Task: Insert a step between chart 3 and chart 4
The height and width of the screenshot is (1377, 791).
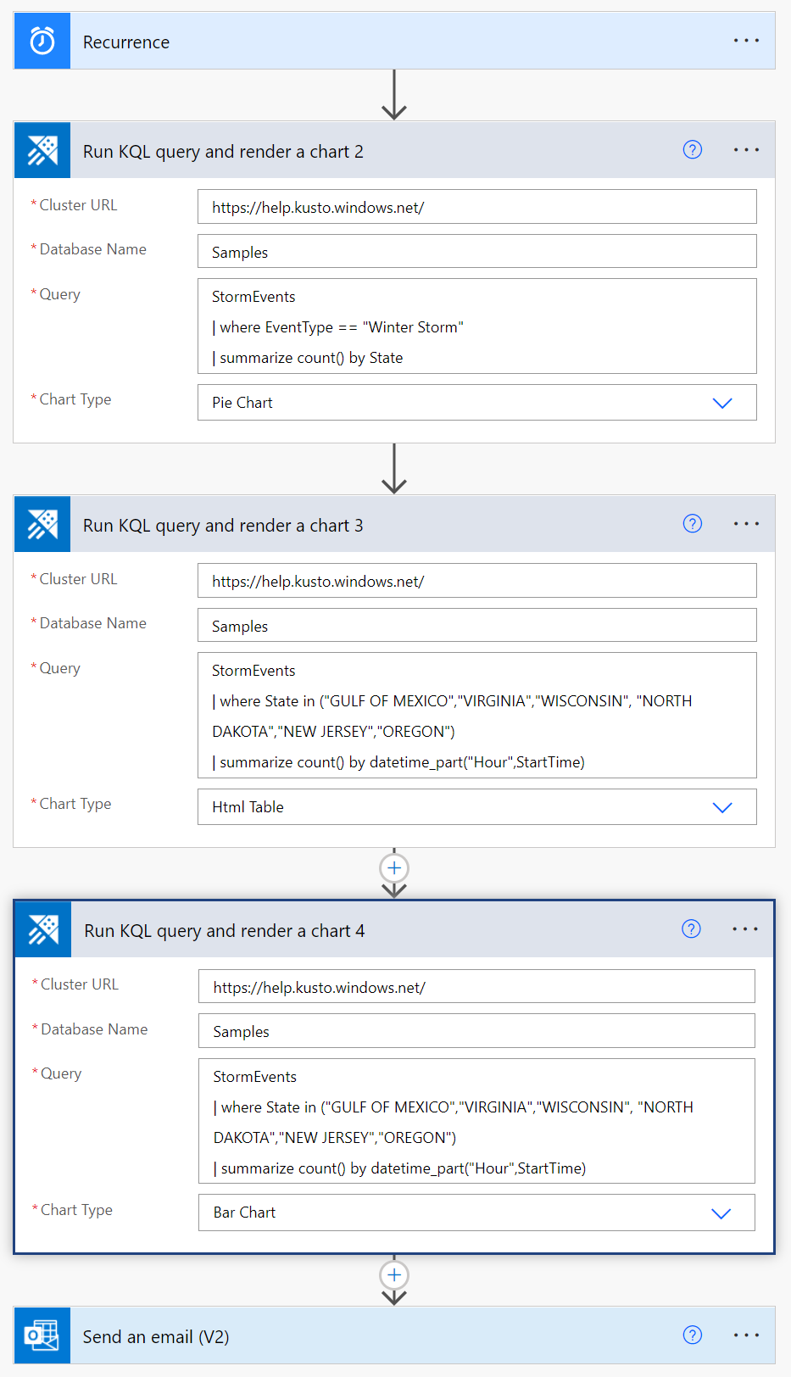Action: (394, 868)
